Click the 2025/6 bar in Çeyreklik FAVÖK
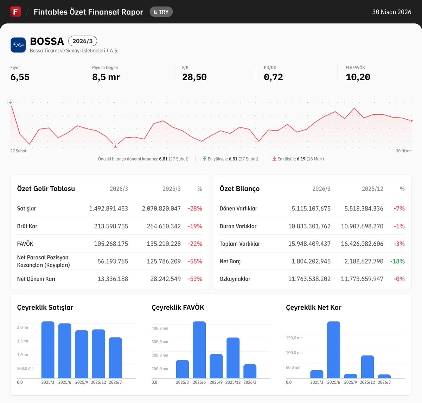 (x=199, y=350)
